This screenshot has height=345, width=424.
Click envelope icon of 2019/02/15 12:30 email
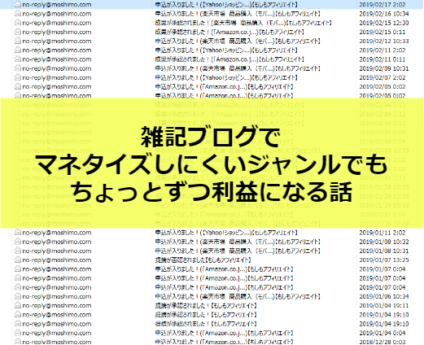point(18,23)
